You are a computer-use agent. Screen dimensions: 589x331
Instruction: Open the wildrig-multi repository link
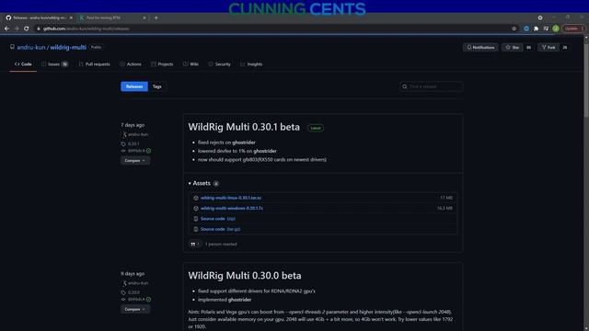point(68,47)
